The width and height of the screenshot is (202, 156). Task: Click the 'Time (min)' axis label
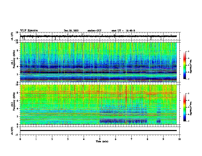click(x=102, y=141)
